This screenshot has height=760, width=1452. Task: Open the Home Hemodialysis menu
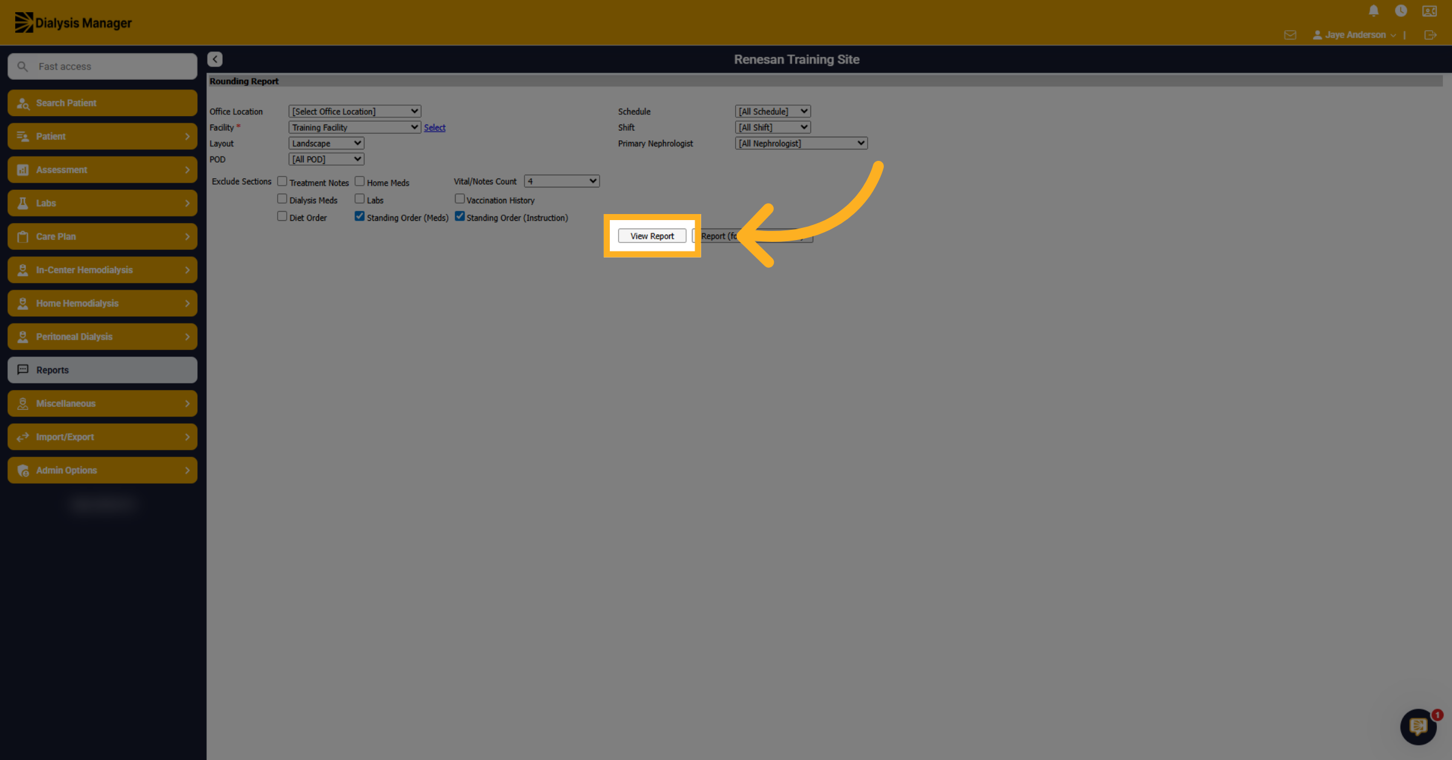102,304
